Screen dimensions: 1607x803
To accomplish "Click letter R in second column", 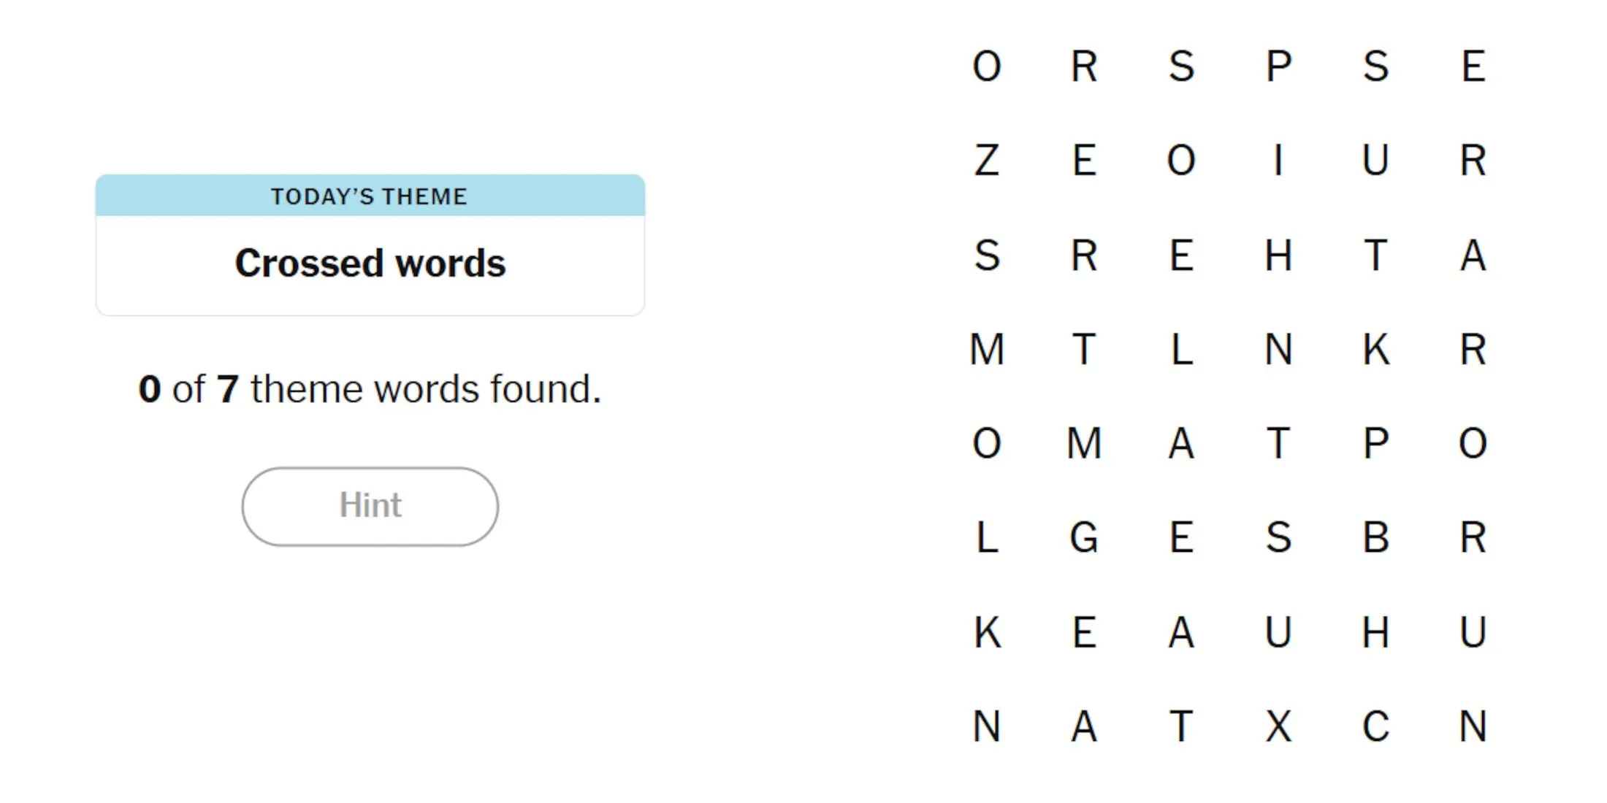I will pos(1083,66).
